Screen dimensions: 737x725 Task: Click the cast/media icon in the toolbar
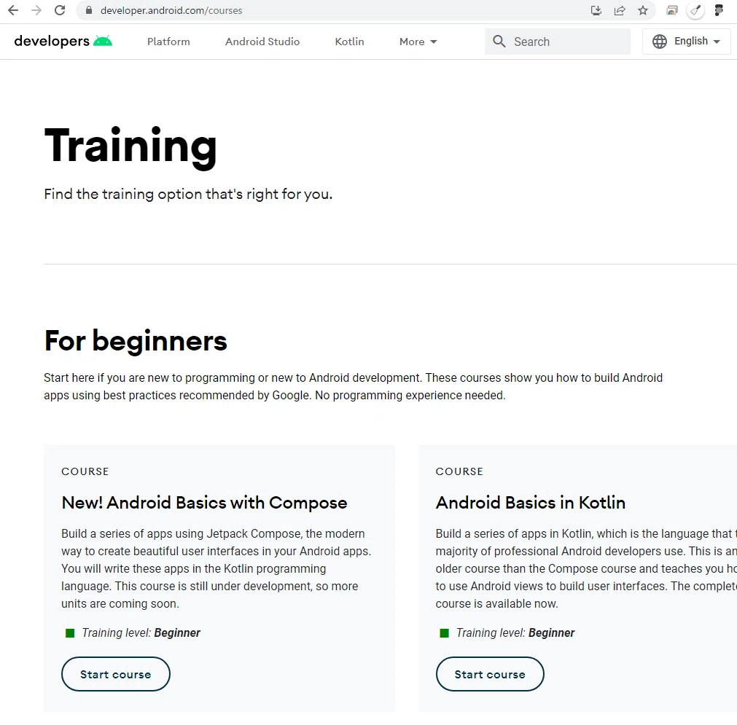tap(672, 10)
